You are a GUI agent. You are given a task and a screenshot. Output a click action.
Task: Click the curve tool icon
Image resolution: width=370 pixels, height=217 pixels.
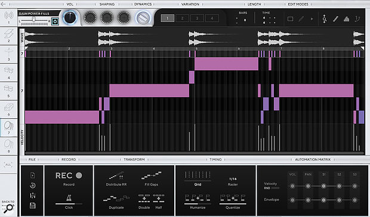tap(357, 19)
